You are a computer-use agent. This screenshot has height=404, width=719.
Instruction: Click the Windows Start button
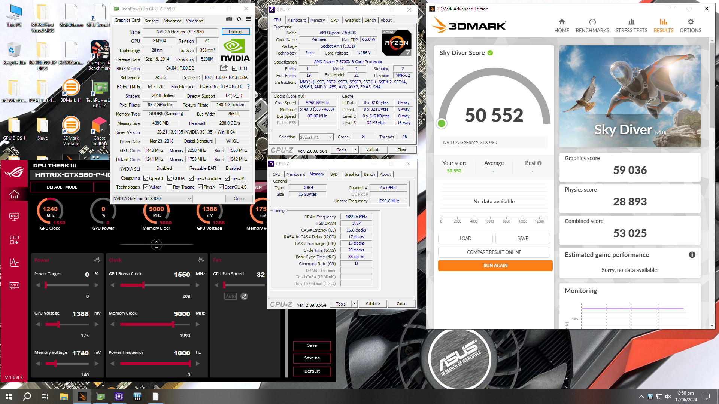pyautogui.click(x=9, y=397)
